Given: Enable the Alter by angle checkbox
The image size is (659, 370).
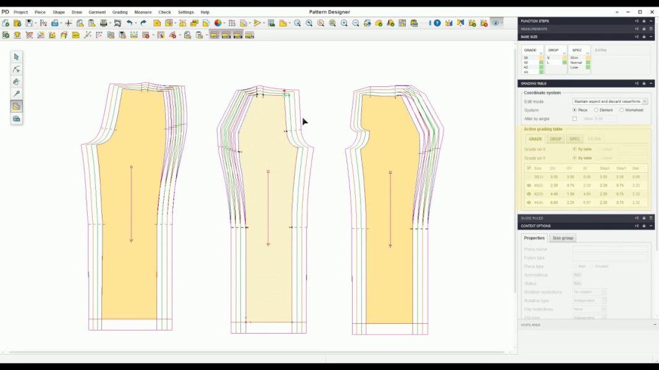Looking at the screenshot, I should (574, 119).
